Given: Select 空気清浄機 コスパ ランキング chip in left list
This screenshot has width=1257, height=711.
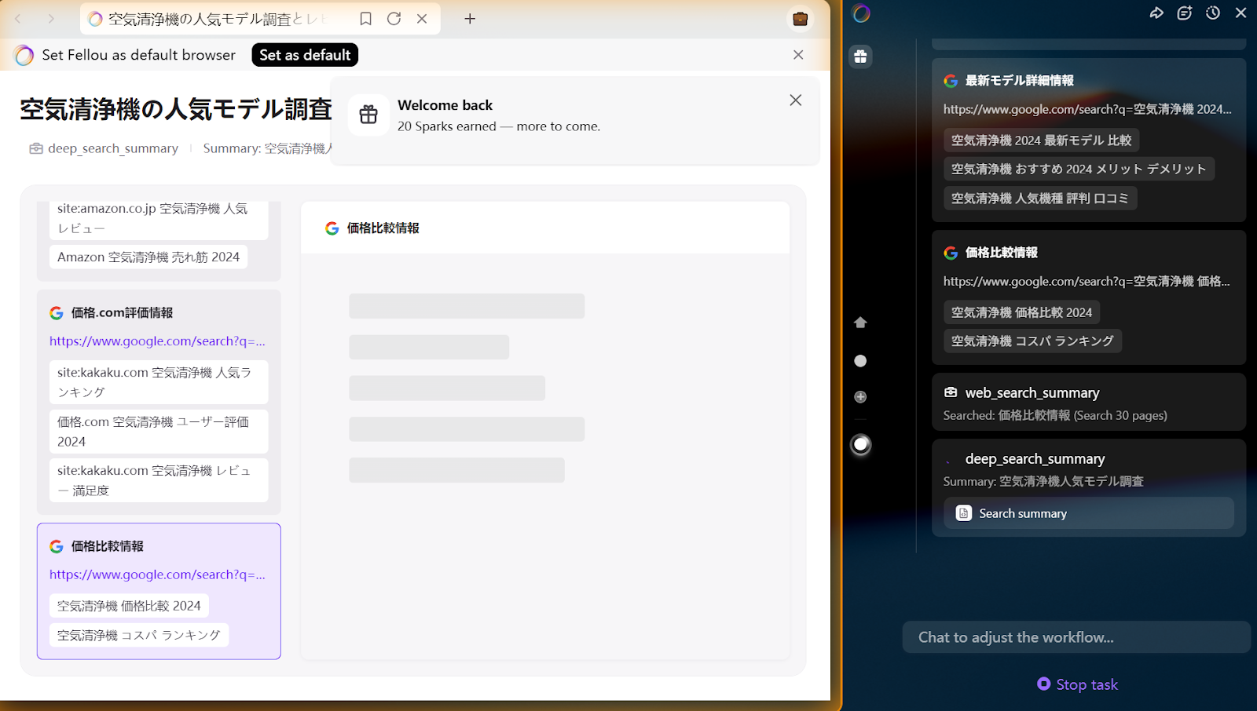Looking at the screenshot, I should click(x=139, y=635).
